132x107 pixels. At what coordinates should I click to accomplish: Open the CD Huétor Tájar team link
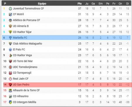point(22,32)
